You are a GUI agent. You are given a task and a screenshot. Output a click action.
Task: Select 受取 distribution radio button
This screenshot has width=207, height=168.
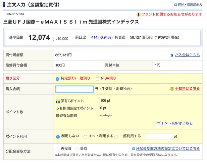(77, 149)
